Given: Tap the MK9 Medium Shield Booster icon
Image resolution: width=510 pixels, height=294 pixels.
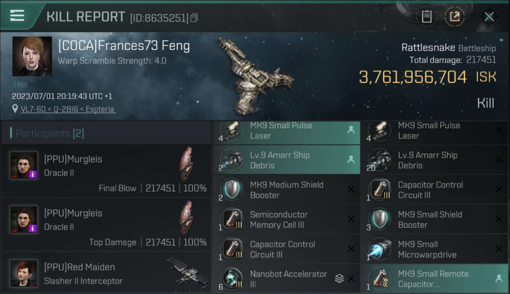Looking at the screenshot, I should point(231,190).
